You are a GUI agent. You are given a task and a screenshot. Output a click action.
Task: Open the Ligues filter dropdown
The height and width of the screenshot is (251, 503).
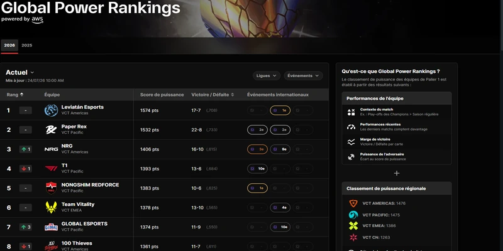266,75
